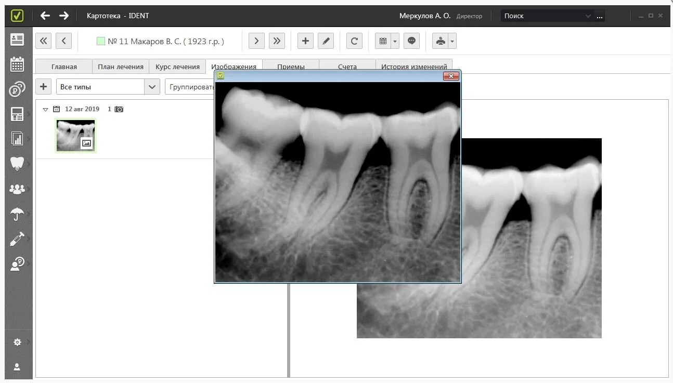Expand the calendar button dropdown arrow

tap(395, 41)
